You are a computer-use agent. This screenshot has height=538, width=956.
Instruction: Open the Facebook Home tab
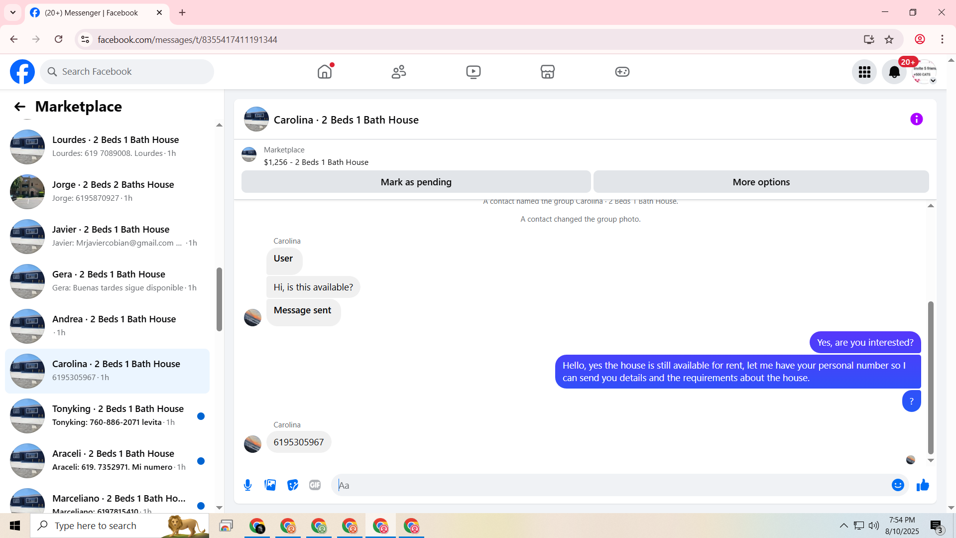coord(325,72)
